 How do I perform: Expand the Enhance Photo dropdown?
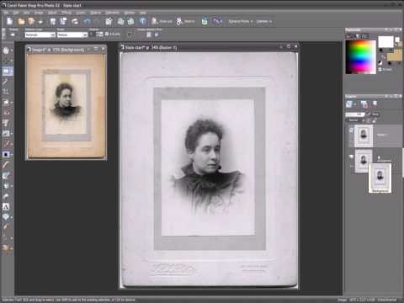[x=240, y=21]
